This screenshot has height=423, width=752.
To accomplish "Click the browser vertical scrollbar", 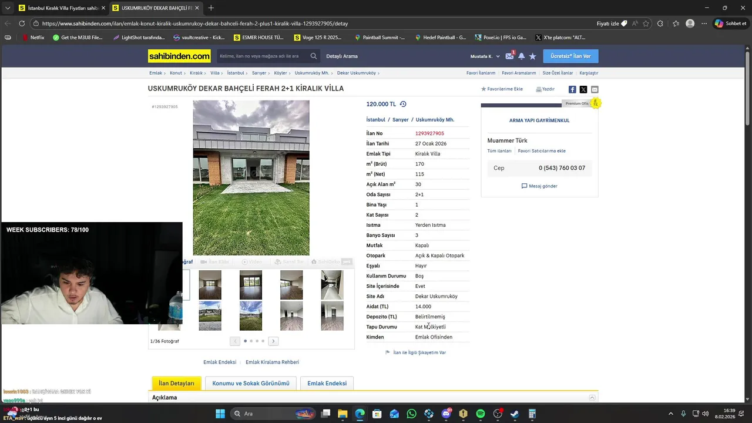I will [x=748, y=88].
